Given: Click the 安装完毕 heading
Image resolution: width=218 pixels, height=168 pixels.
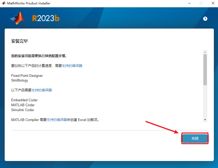Looking at the screenshot, I should (19, 41).
